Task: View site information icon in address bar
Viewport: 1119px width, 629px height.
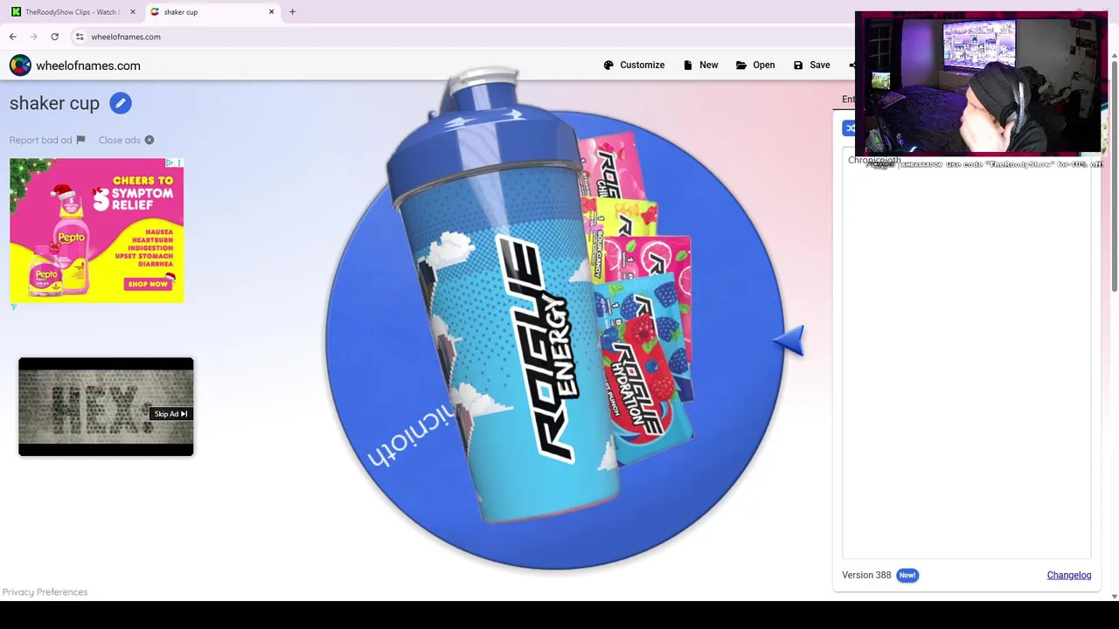Action: pos(80,37)
